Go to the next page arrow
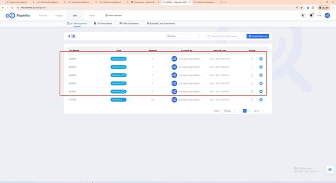The height and width of the screenshot is (183, 336). (249, 111)
